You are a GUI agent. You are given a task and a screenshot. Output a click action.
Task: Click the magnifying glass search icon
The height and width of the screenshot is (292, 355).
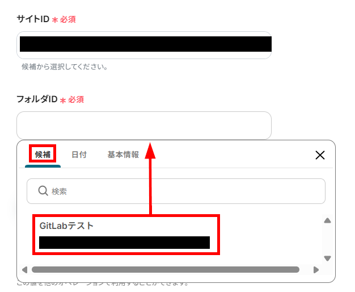coord(43,191)
